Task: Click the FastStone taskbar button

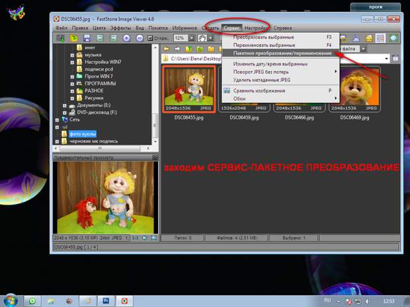Action: (124, 301)
